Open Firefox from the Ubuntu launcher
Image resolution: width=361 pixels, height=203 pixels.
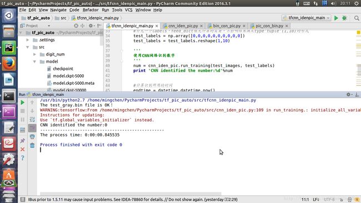[9, 64]
